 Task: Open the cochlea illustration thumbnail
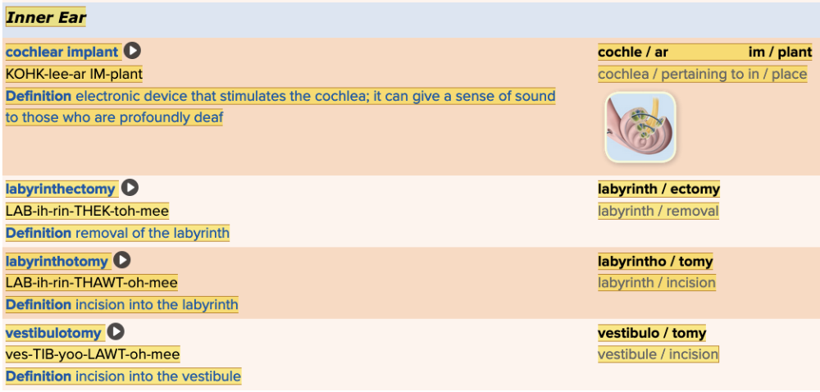(640, 126)
